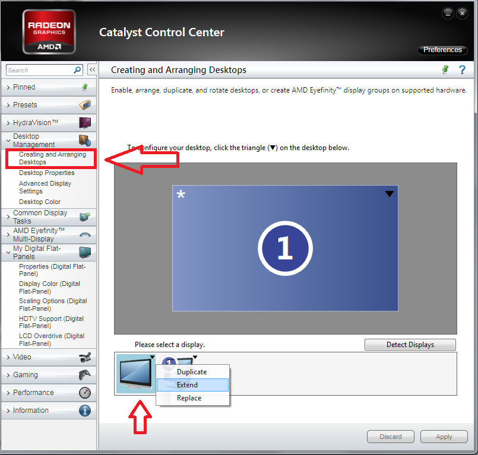
Task: Collapse the Desktop Management section
Action: pyautogui.click(x=8, y=141)
